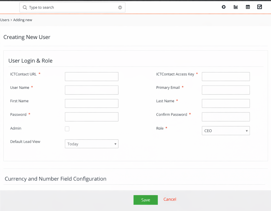This screenshot has height=211, width=271.
Task: Expand the Currency and Number Field Configuration section
Action: tap(56, 179)
